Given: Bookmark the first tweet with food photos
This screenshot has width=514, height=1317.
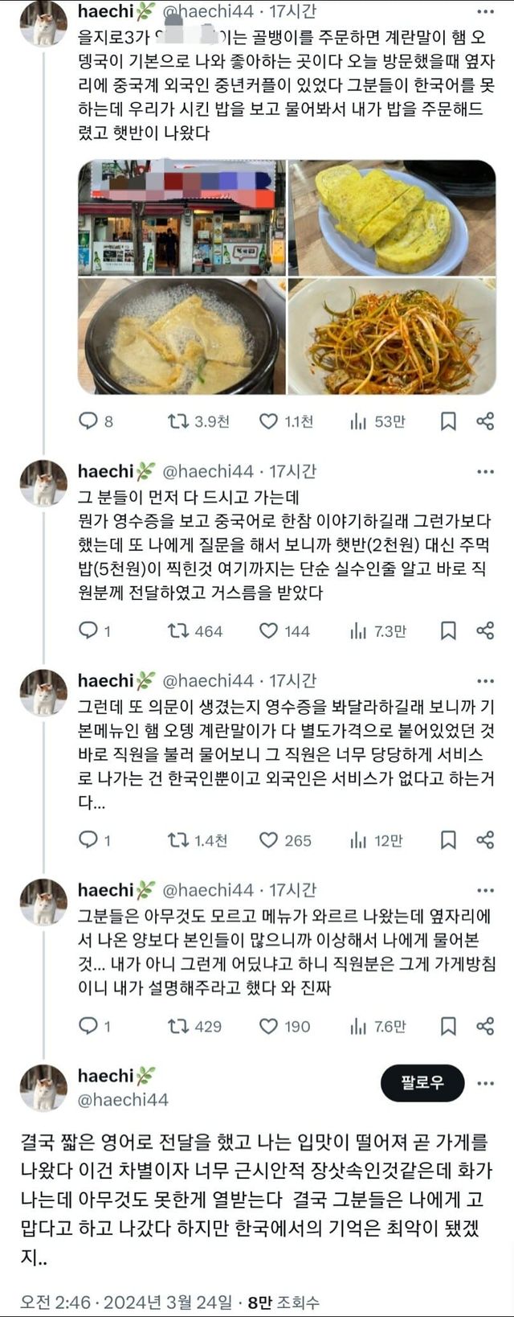Looking at the screenshot, I should click(448, 421).
